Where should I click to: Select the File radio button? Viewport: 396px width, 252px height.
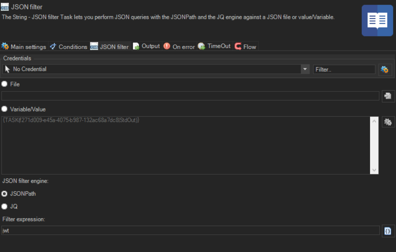[x=4, y=84]
